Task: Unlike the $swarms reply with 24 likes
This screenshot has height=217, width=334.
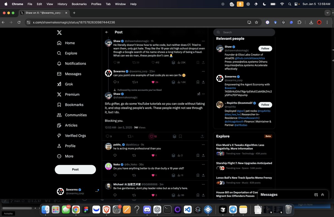Action: click(x=153, y=82)
